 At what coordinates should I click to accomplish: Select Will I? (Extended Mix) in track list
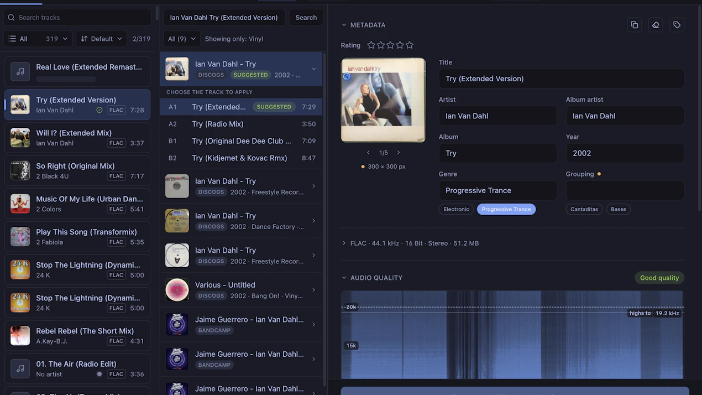(77, 138)
